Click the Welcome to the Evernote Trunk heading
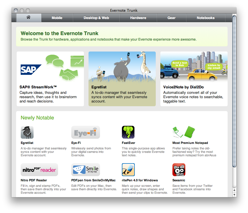 (59, 33)
